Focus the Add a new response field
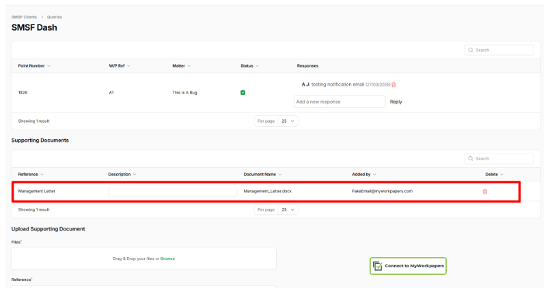554x296 pixels. [x=340, y=102]
